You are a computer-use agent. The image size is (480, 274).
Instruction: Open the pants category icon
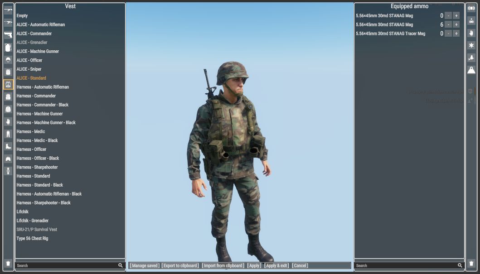click(x=8, y=134)
